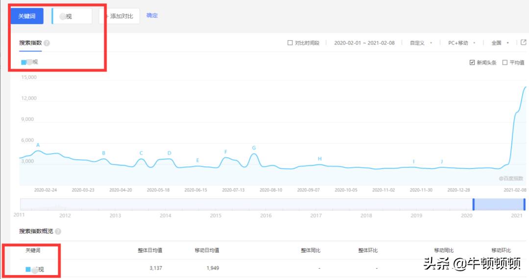
Task: Expand the PC+移动 device dropdown
Action: [461, 43]
